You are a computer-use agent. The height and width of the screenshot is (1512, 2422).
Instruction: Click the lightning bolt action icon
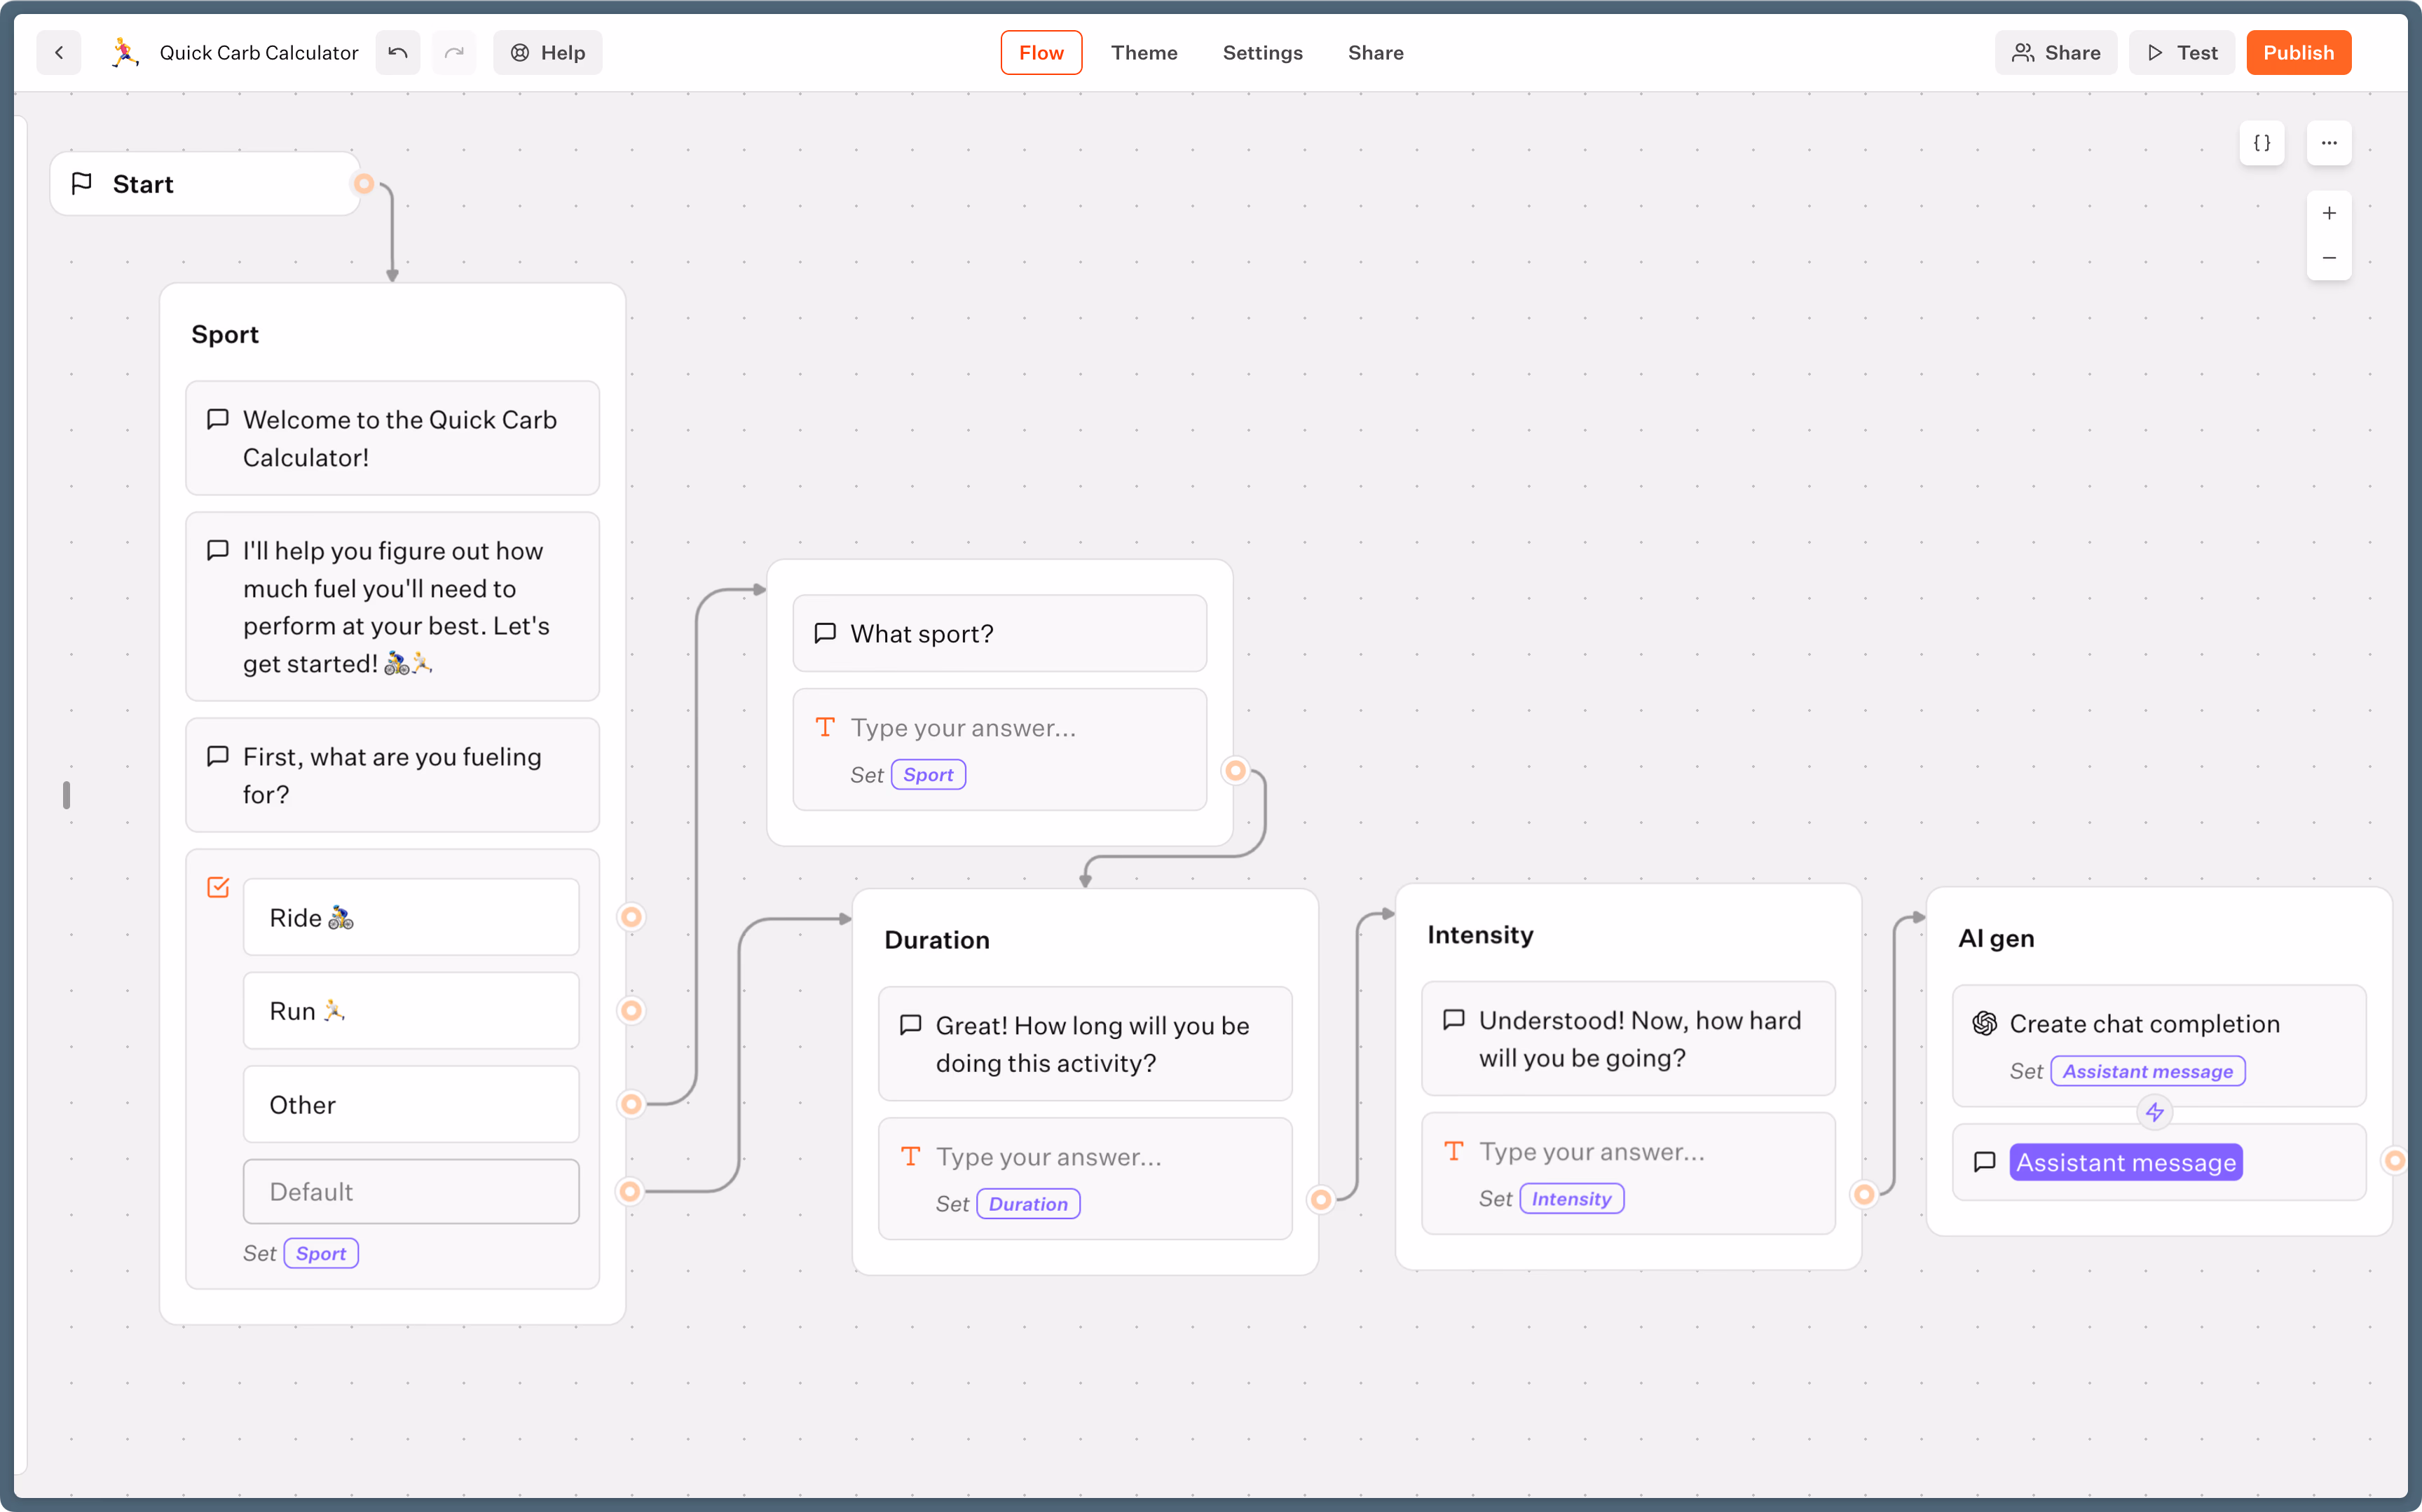[2154, 1112]
